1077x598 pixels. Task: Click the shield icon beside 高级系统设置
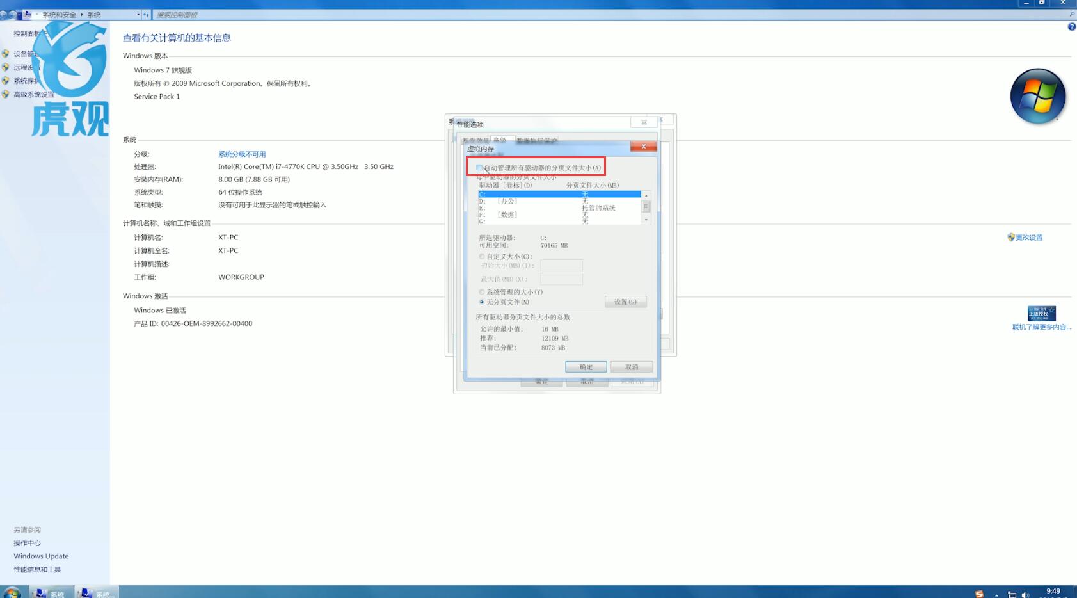coord(6,94)
